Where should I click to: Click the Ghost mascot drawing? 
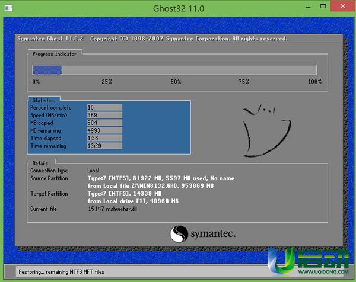click(x=266, y=130)
